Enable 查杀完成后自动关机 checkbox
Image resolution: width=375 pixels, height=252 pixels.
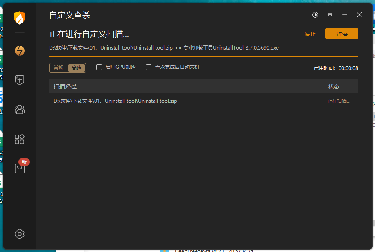point(149,67)
